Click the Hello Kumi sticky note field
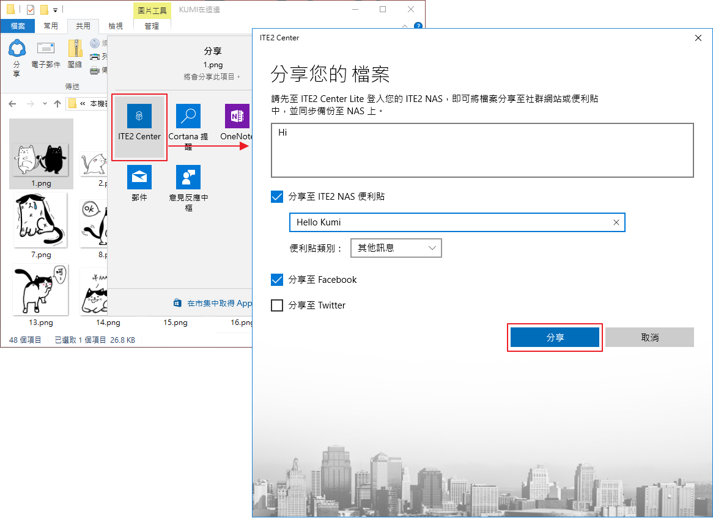Viewport: 713px width, 518px height. point(457,222)
